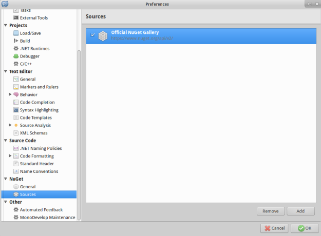This screenshot has width=321, height=236.
Task: Click the Standard Header page icon
Action: coord(16,163)
